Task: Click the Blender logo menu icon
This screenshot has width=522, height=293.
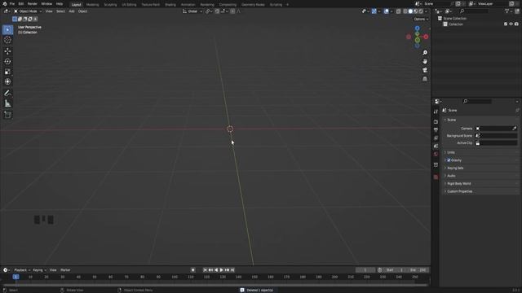Action: (x=5, y=3)
